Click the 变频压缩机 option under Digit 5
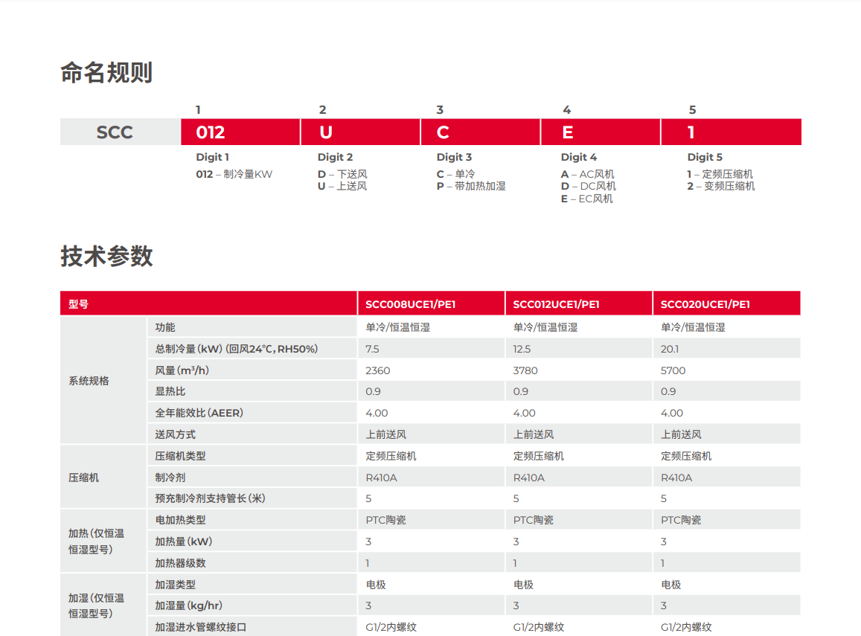 coord(729,186)
